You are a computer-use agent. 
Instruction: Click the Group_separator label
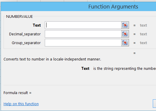(26, 43)
